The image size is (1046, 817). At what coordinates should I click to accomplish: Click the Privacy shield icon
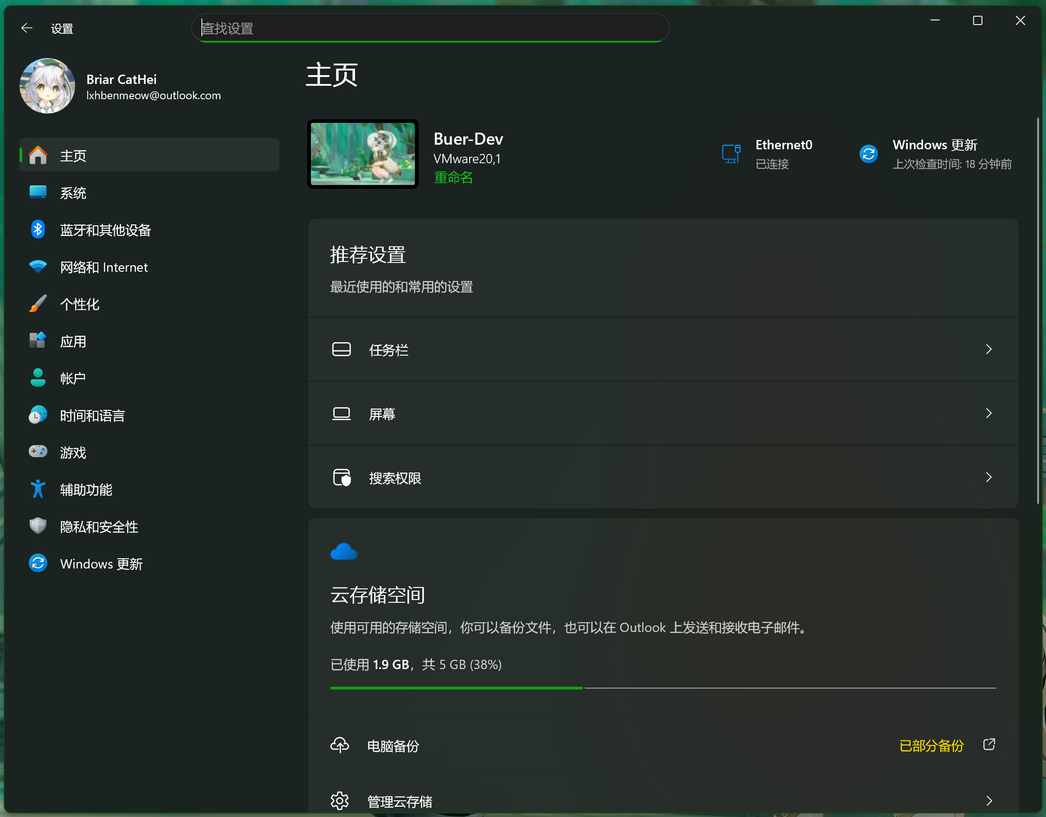point(38,526)
